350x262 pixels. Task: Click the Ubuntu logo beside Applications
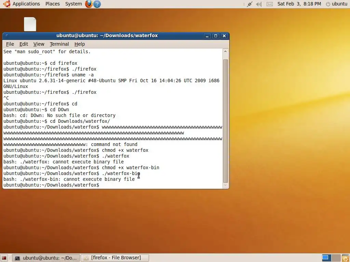(7, 4)
